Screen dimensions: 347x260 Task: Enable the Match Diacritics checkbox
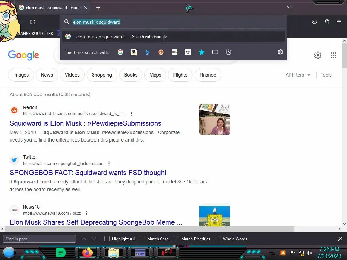(176, 239)
